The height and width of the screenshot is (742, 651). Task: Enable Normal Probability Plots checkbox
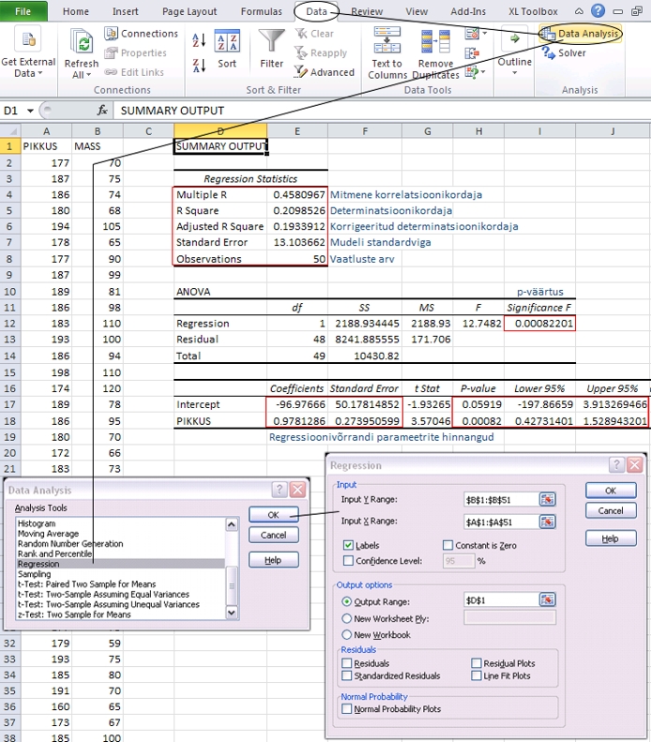click(347, 708)
